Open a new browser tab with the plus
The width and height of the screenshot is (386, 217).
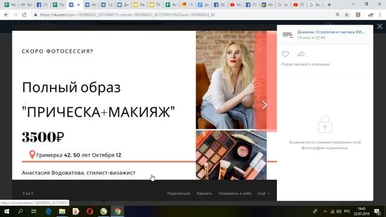coord(329,5)
